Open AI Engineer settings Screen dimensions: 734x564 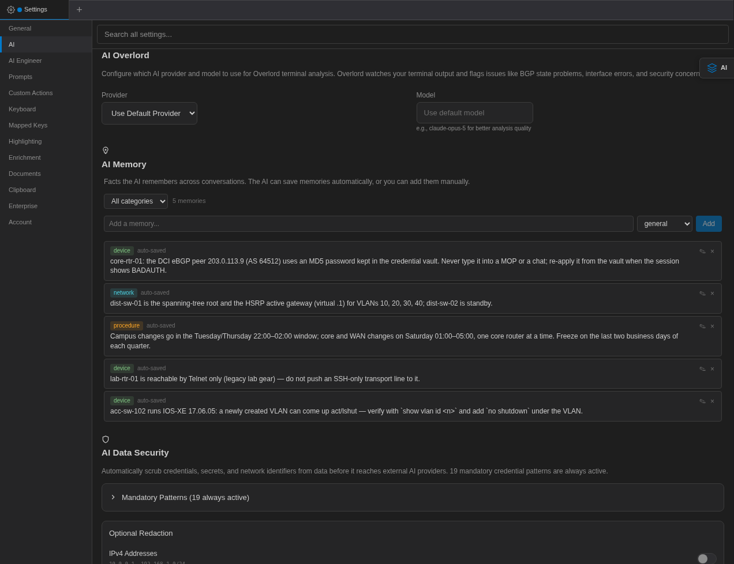coord(46,61)
